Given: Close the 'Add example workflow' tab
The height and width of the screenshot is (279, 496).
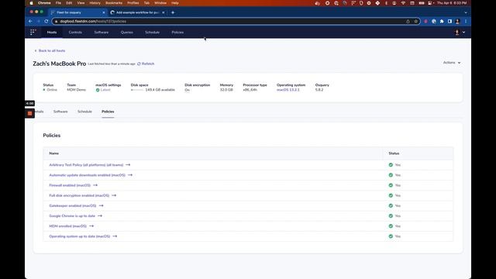Looking at the screenshot, I should coord(164,12).
